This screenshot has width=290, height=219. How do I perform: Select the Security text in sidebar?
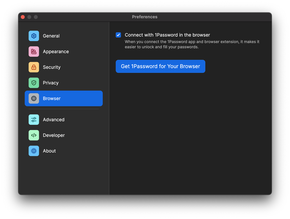[x=52, y=67]
